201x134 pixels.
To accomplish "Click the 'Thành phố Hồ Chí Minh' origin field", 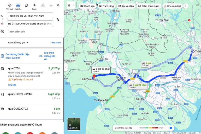I will pos(30,16).
